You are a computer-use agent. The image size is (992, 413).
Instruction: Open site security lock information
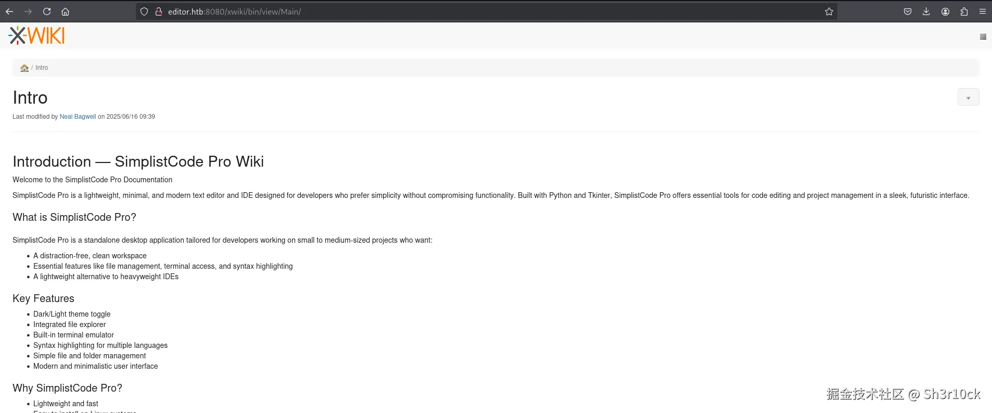coord(159,11)
